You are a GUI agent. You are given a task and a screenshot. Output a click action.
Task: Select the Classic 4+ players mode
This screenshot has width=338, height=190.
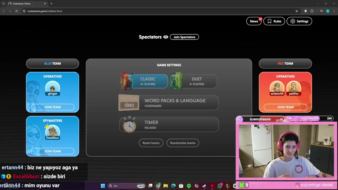tap(145, 81)
